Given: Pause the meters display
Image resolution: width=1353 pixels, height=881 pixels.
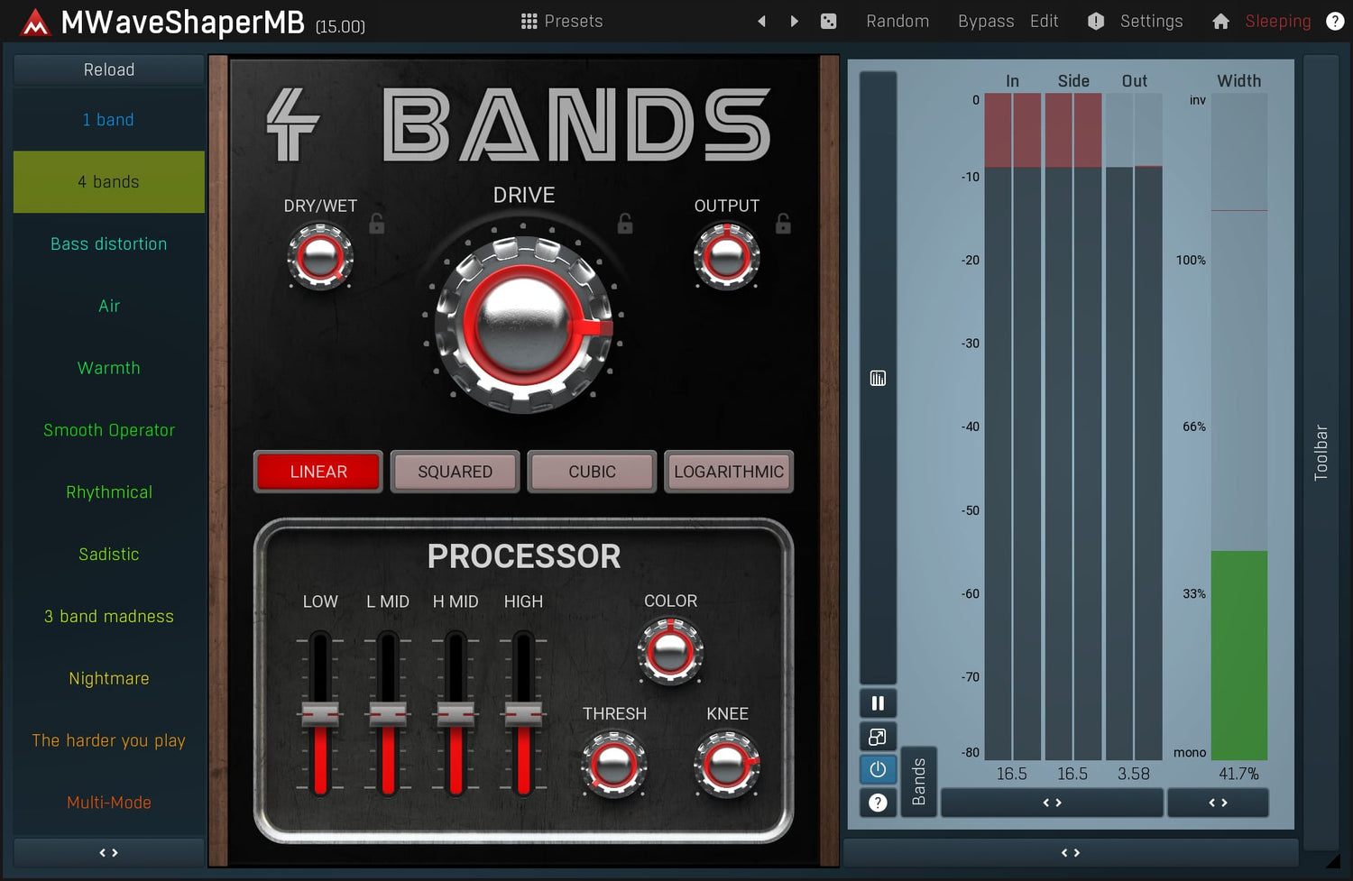Looking at the screenshot, I should [878, 703].
